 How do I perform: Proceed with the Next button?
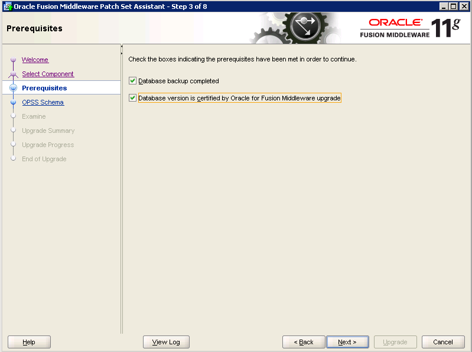point(347,342)
